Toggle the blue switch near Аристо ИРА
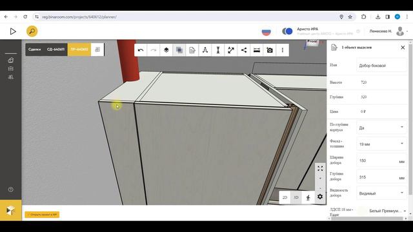The image size is (413, 232). 287,32
